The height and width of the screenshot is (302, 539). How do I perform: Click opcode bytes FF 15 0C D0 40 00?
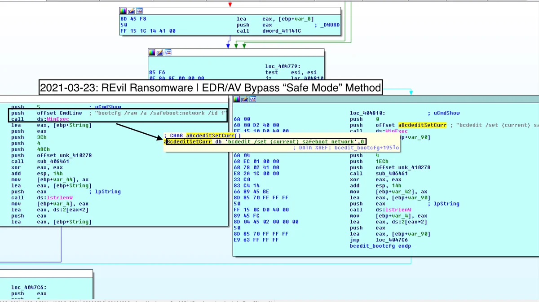pyautogui.click(x=261, y=210)
